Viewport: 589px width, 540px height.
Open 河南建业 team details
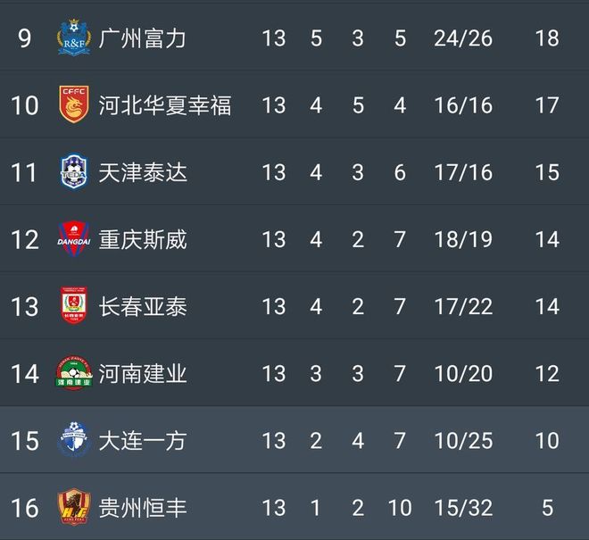click(143, 373)
